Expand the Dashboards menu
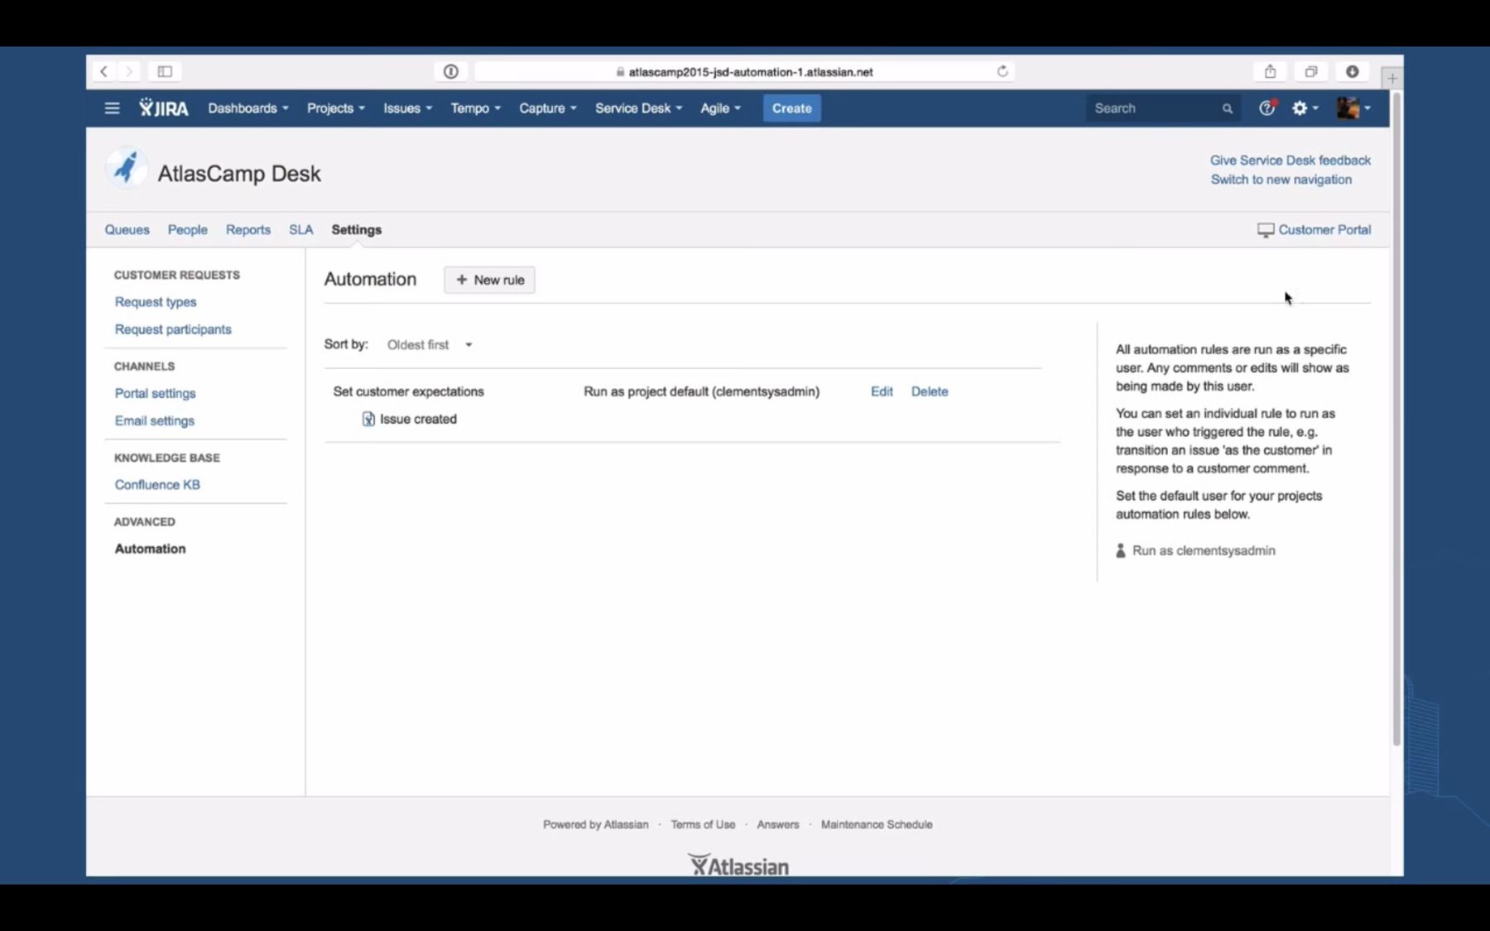This screenshot has height=931, width=1490. [248, 108]
